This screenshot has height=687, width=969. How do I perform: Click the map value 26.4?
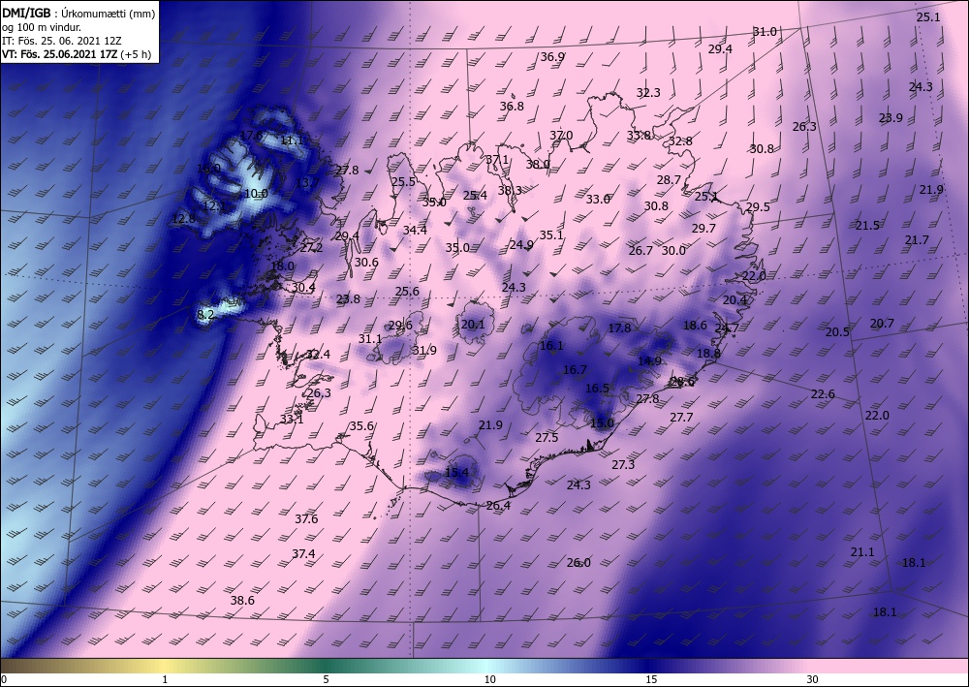[498, 506]
